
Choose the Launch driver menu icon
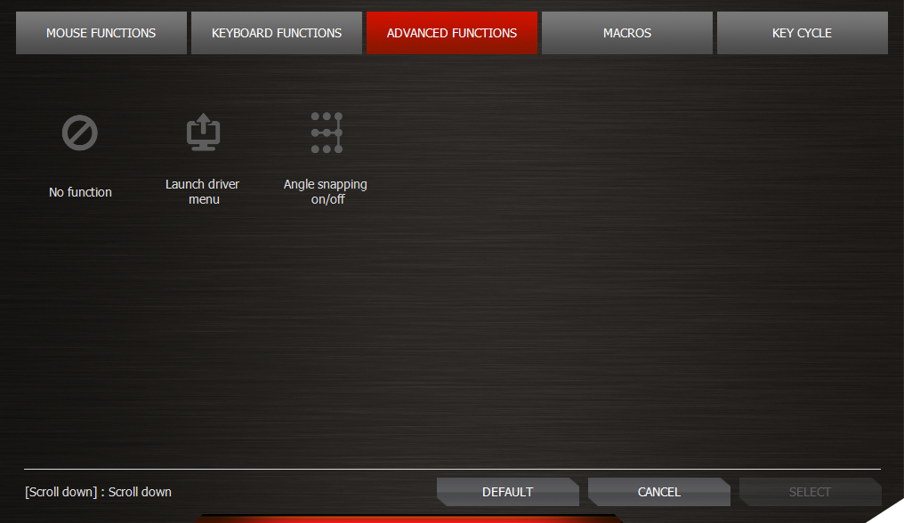pos(204,133)
